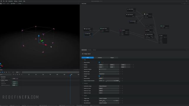The height and width of the screenshot is (106, 189).
Task: Adjust the Extend on Y axis slider
Action: 109,91
